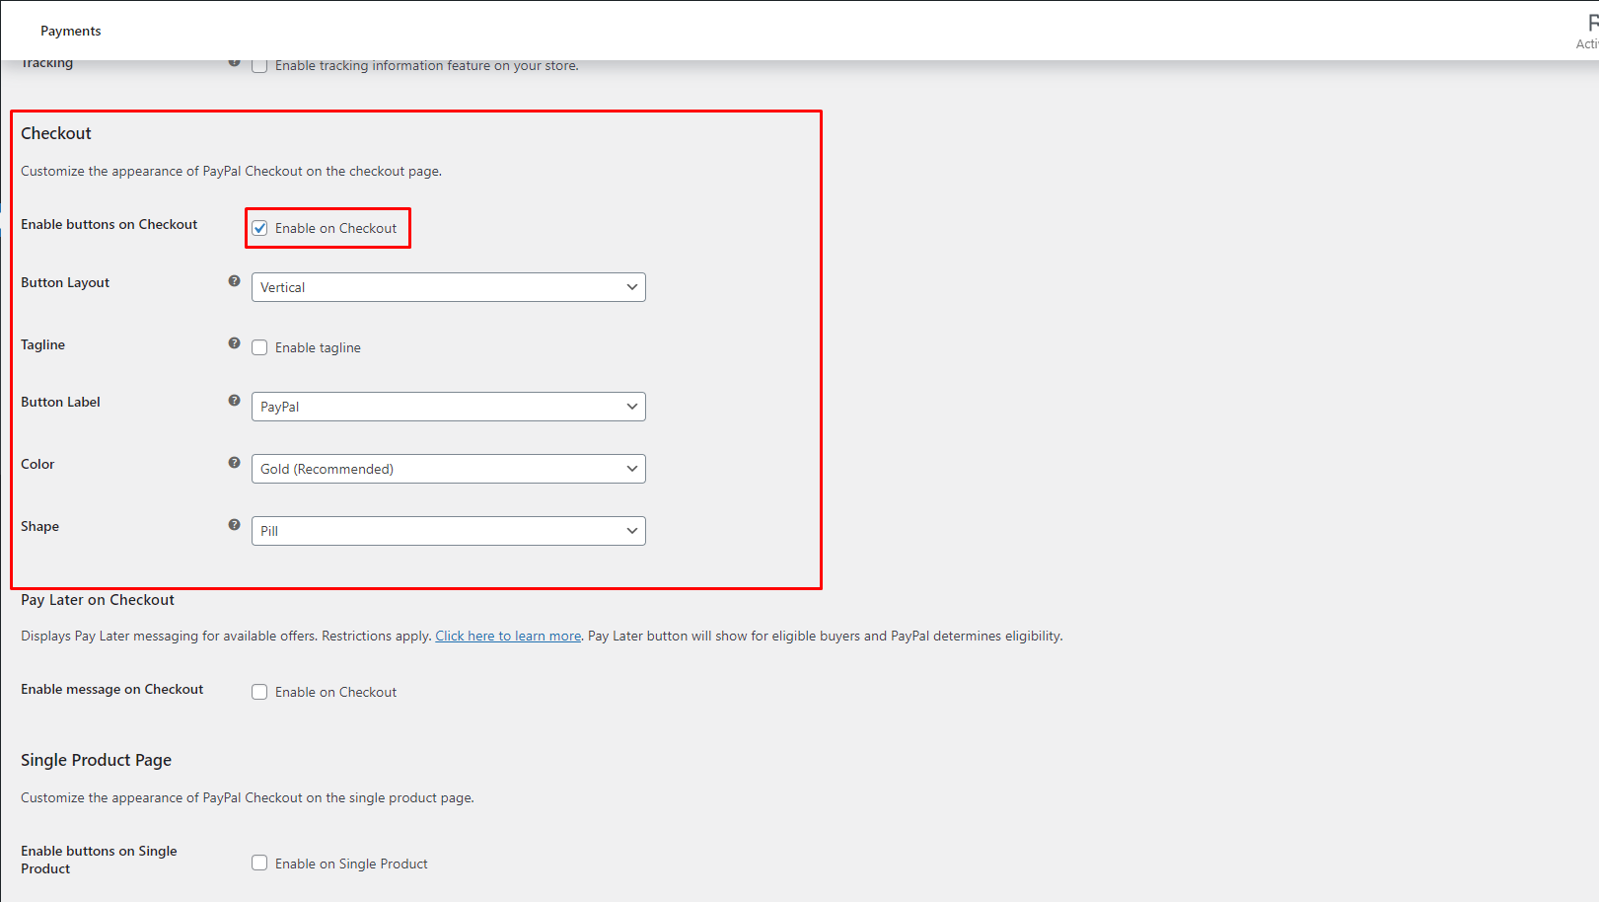This screenshot has height=902, width=1599.
Task: Click the Button Layout field label
Action: 65,282
